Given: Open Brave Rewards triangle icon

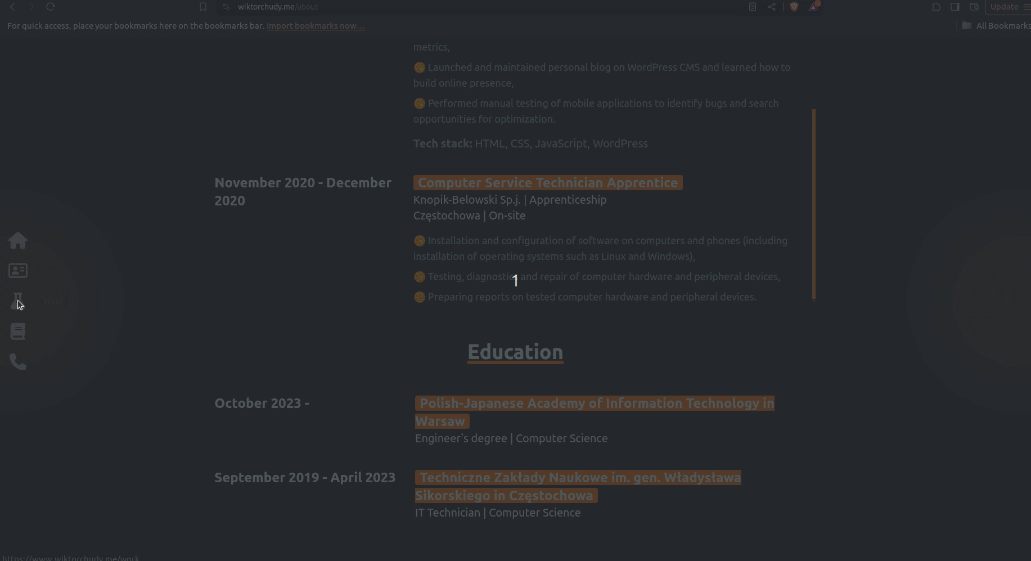Looking at the screenshot, I should point(814,7).
